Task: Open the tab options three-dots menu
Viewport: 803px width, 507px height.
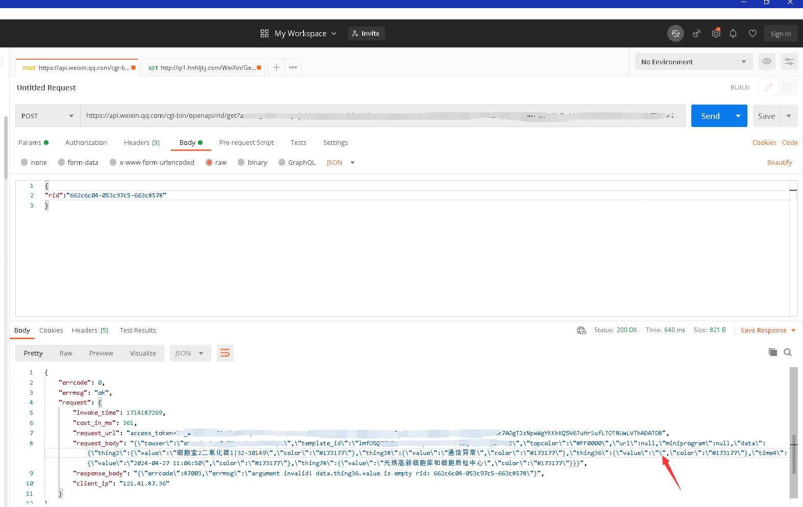Action: click(293, 67)
